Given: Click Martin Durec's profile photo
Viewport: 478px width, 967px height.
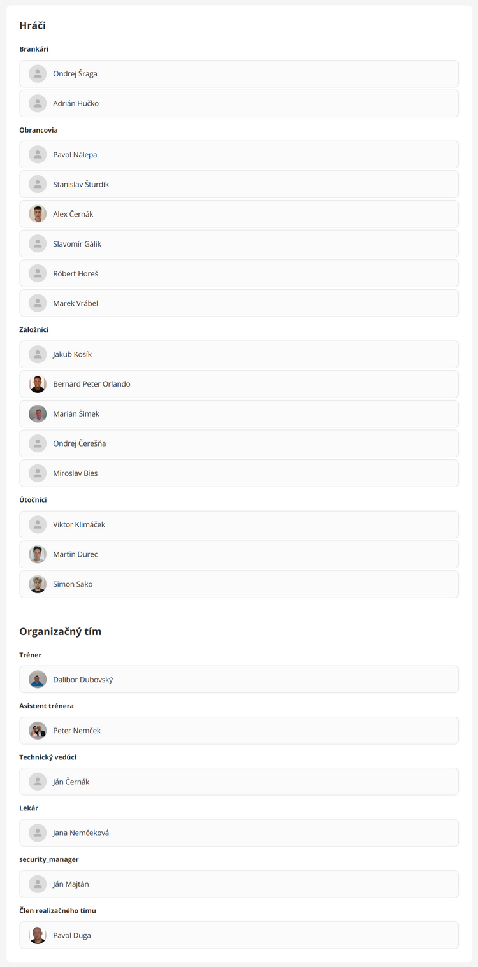Looking at the screenshot, I should pos(38,554).
